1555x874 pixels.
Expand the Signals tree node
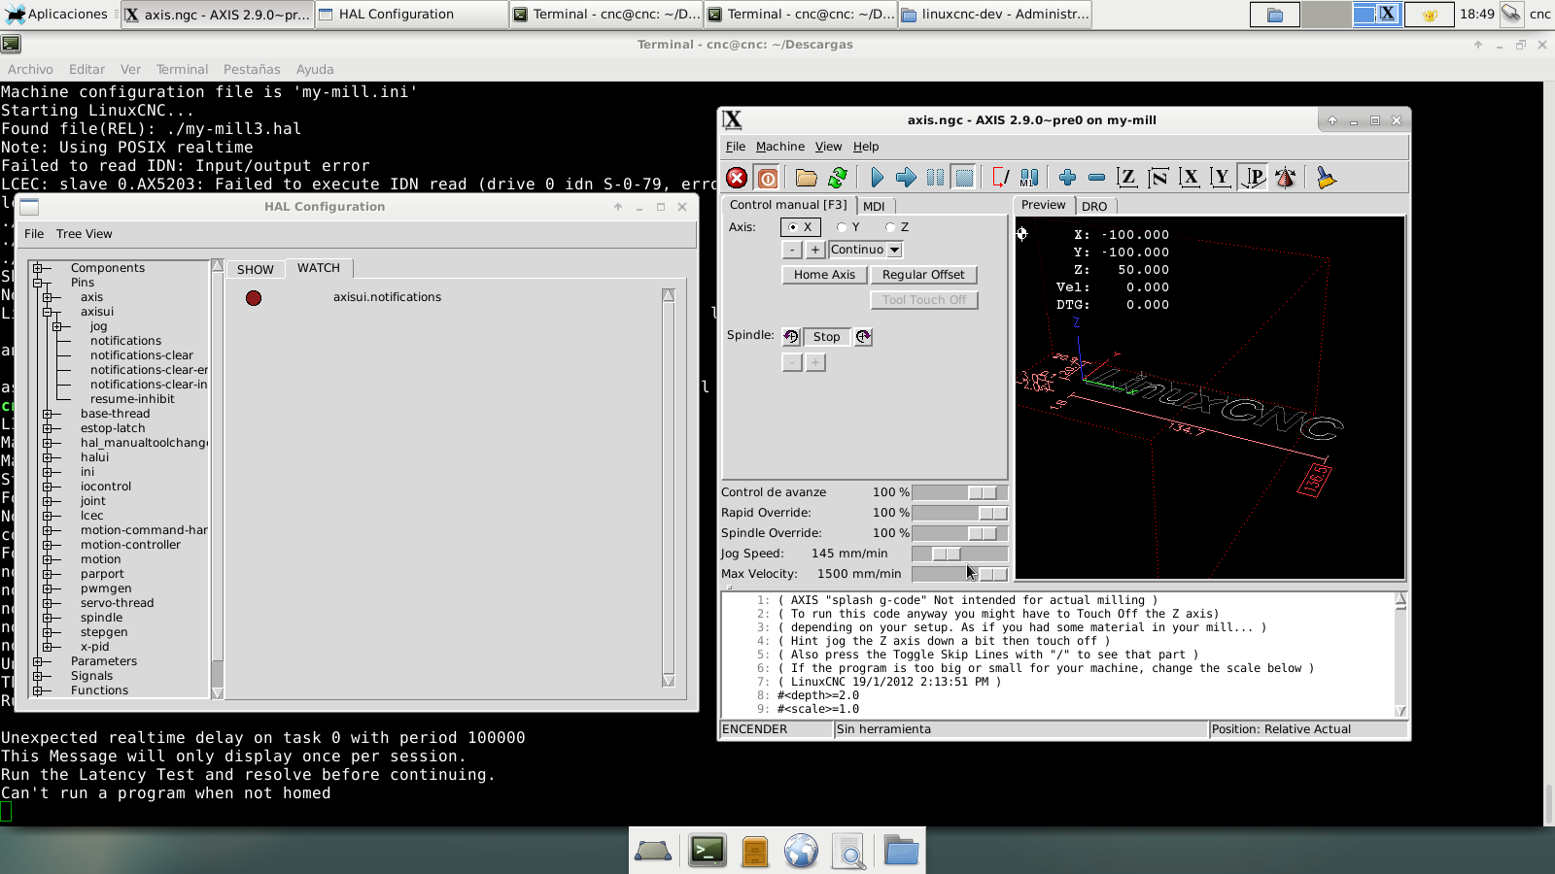(x=38, y=676)
